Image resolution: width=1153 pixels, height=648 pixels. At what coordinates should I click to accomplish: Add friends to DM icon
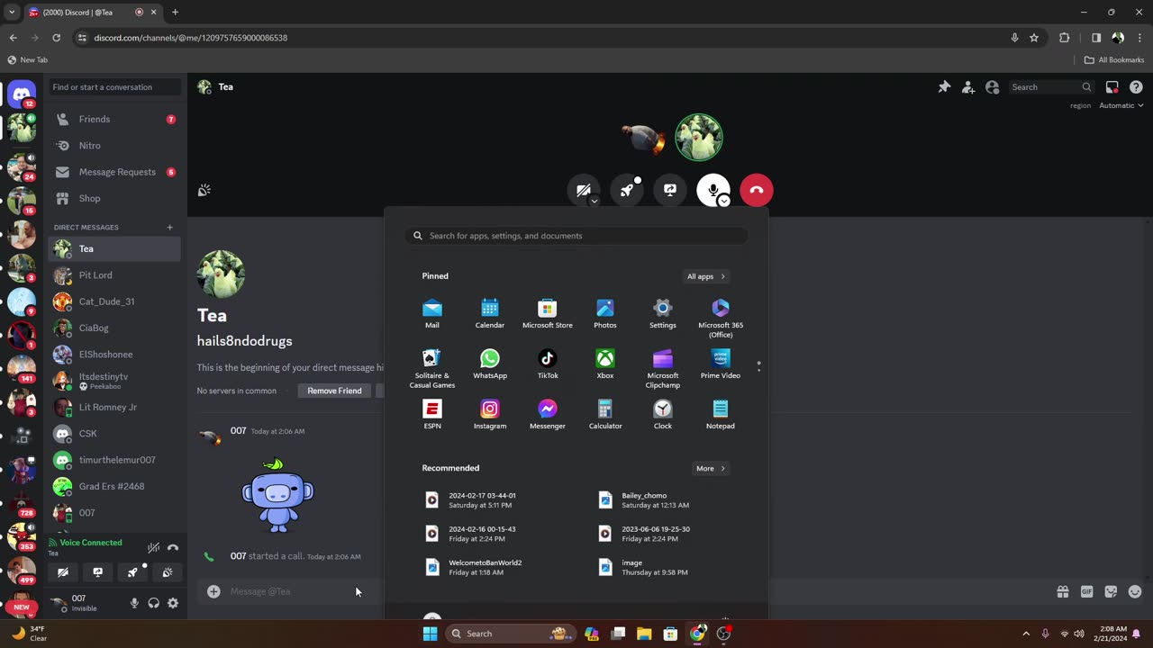click(x=967, y=87)
